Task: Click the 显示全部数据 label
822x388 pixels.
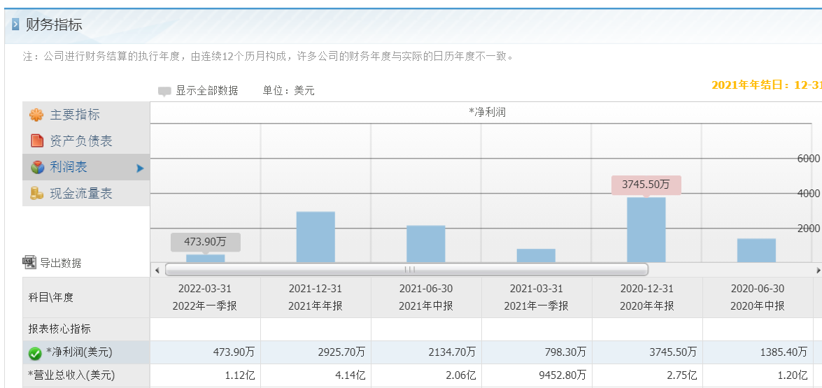Action: (x=206, y=91)
